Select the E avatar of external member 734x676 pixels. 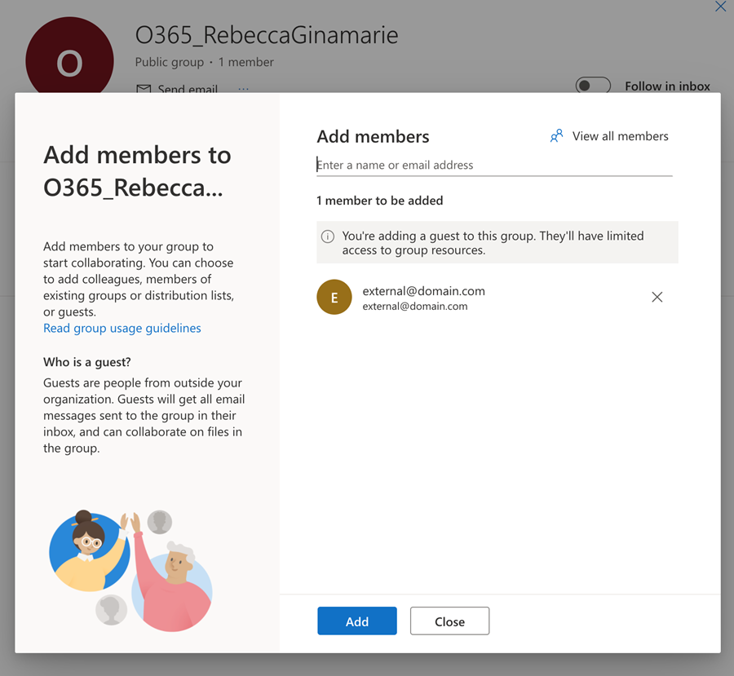coord(334,298)
